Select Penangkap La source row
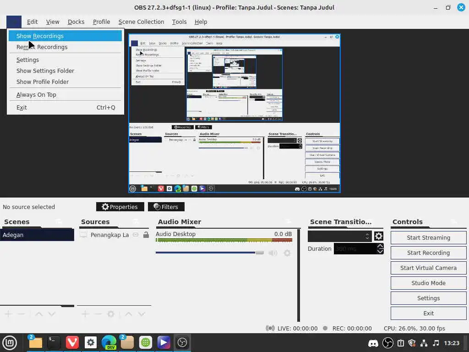Image resolution: width=469 pixels, height=352 pixels. (114, 235)
